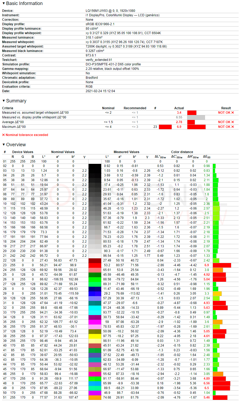Click the green swatch in row 26

[x=95, y=279]
